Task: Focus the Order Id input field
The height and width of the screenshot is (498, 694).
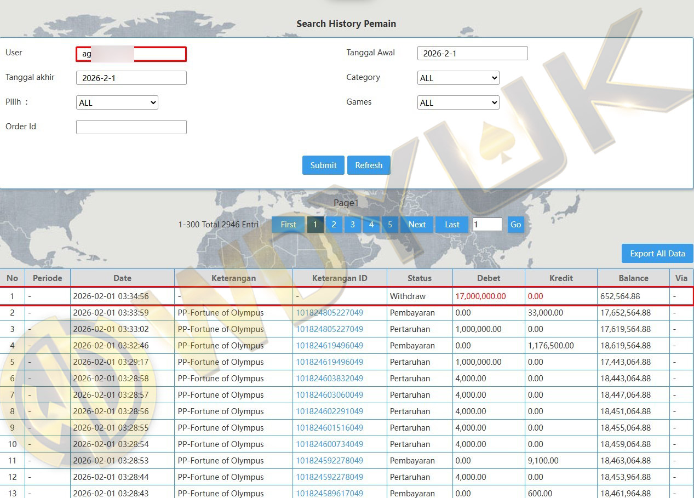Action: [131, 127]
